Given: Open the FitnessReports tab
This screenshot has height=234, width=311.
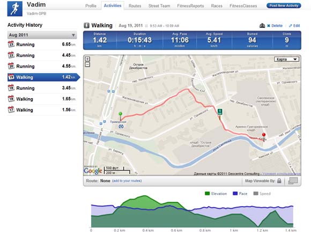Looking at the screenshot, I should click(x=190, y=6).
